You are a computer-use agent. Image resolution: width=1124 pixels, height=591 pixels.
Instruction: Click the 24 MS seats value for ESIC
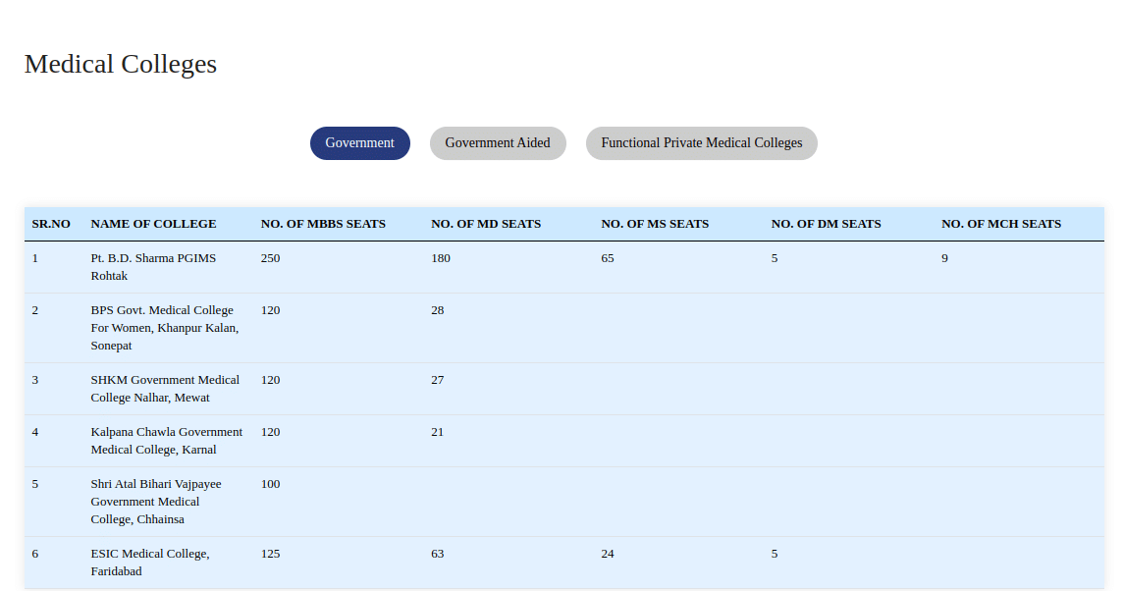click(x=608, y=554)
